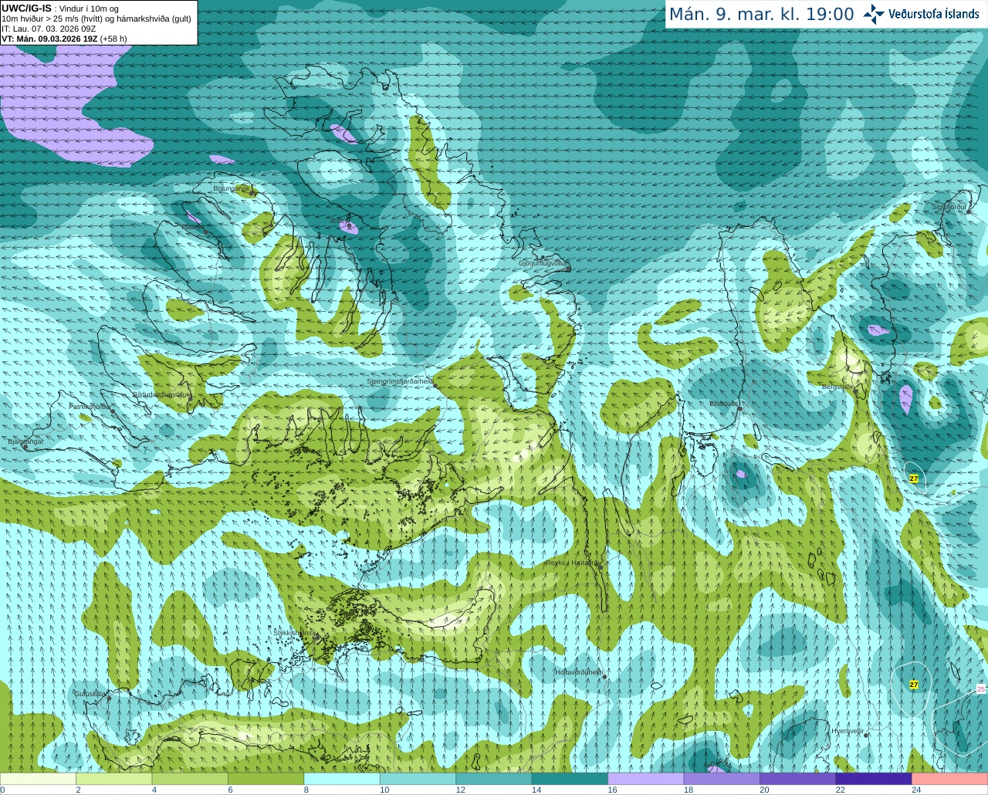Select the 2–4 m/s light yellow-green legend swatch
The height and width of the screenshot is (795, 988).
114,779
